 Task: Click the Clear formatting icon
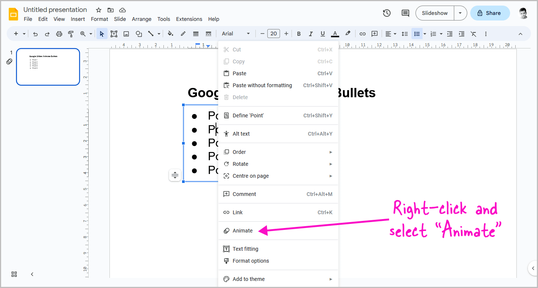coord(474,34)
